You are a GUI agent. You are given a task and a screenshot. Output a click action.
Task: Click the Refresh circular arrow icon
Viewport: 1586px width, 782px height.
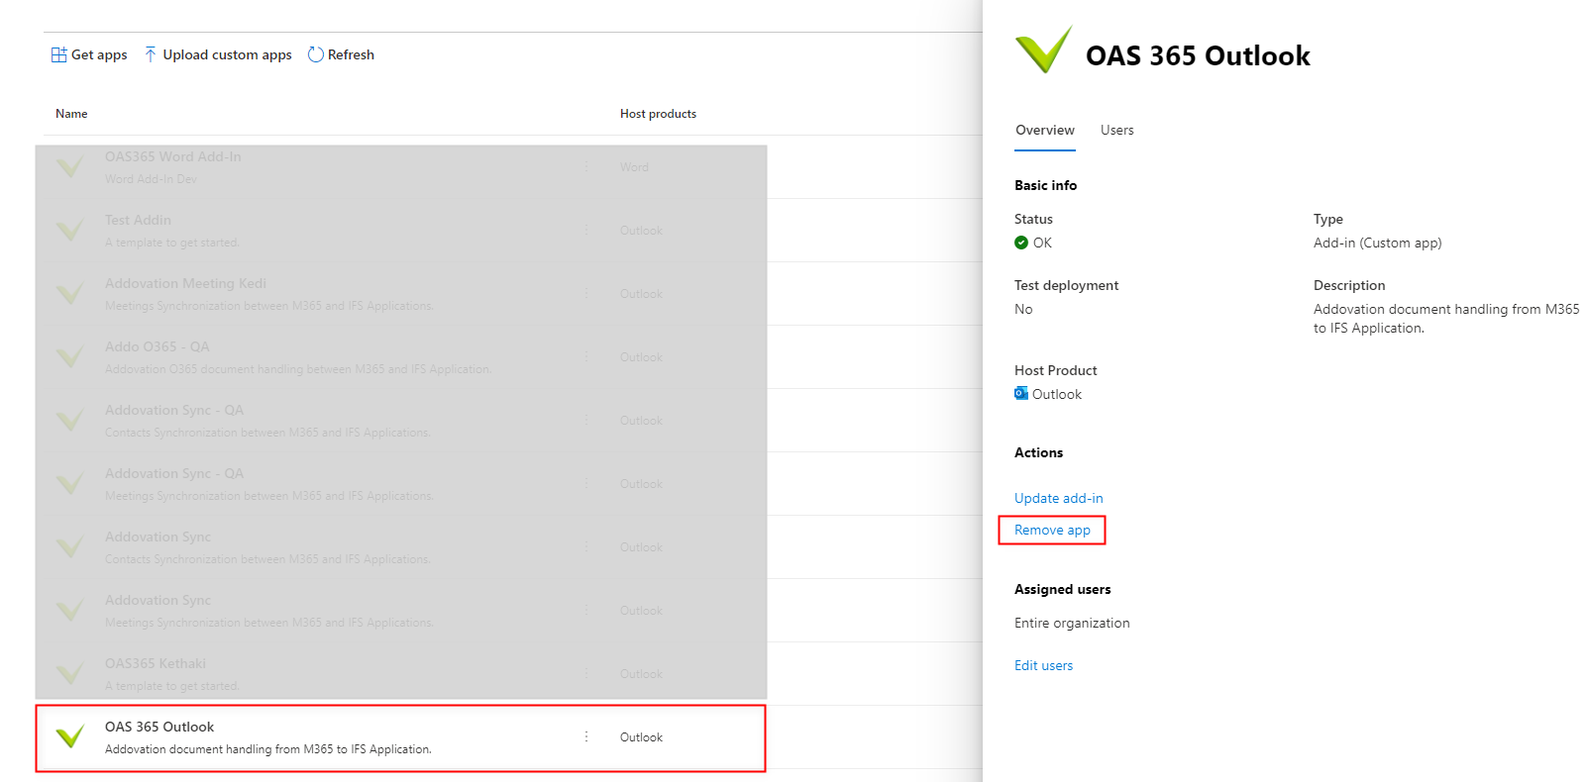coord(316,54)
